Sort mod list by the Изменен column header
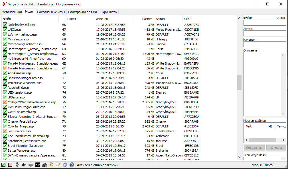 113,19
